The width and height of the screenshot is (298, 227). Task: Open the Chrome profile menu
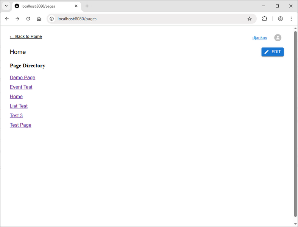coord(281,19)
